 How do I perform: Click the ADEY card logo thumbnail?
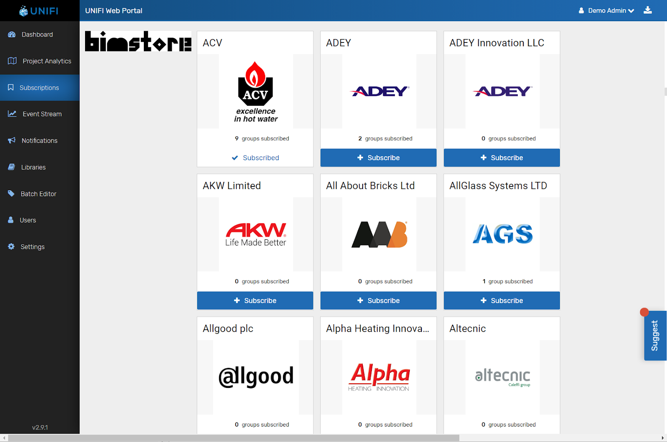pos(379,91)
